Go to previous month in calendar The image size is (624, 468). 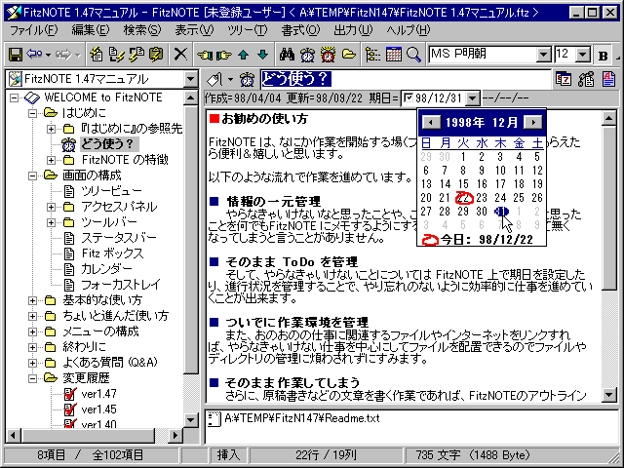pos(431,122)
